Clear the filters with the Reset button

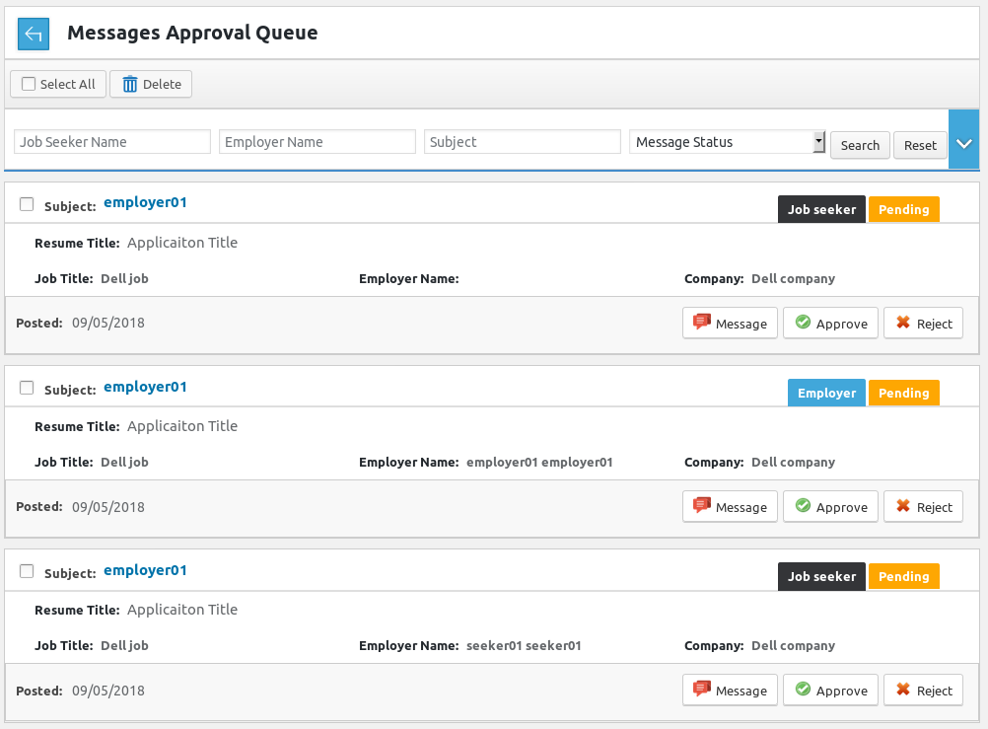click(x=920, y=145)
